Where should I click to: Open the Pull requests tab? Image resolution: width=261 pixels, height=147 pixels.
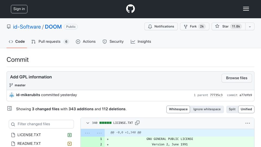point(50,42)
